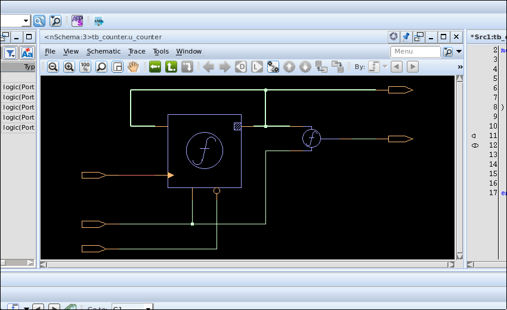Viewport: 507px width, 310px height.
Task: Click the Zoom Fit magnifier icon
Action: (101, 67)
